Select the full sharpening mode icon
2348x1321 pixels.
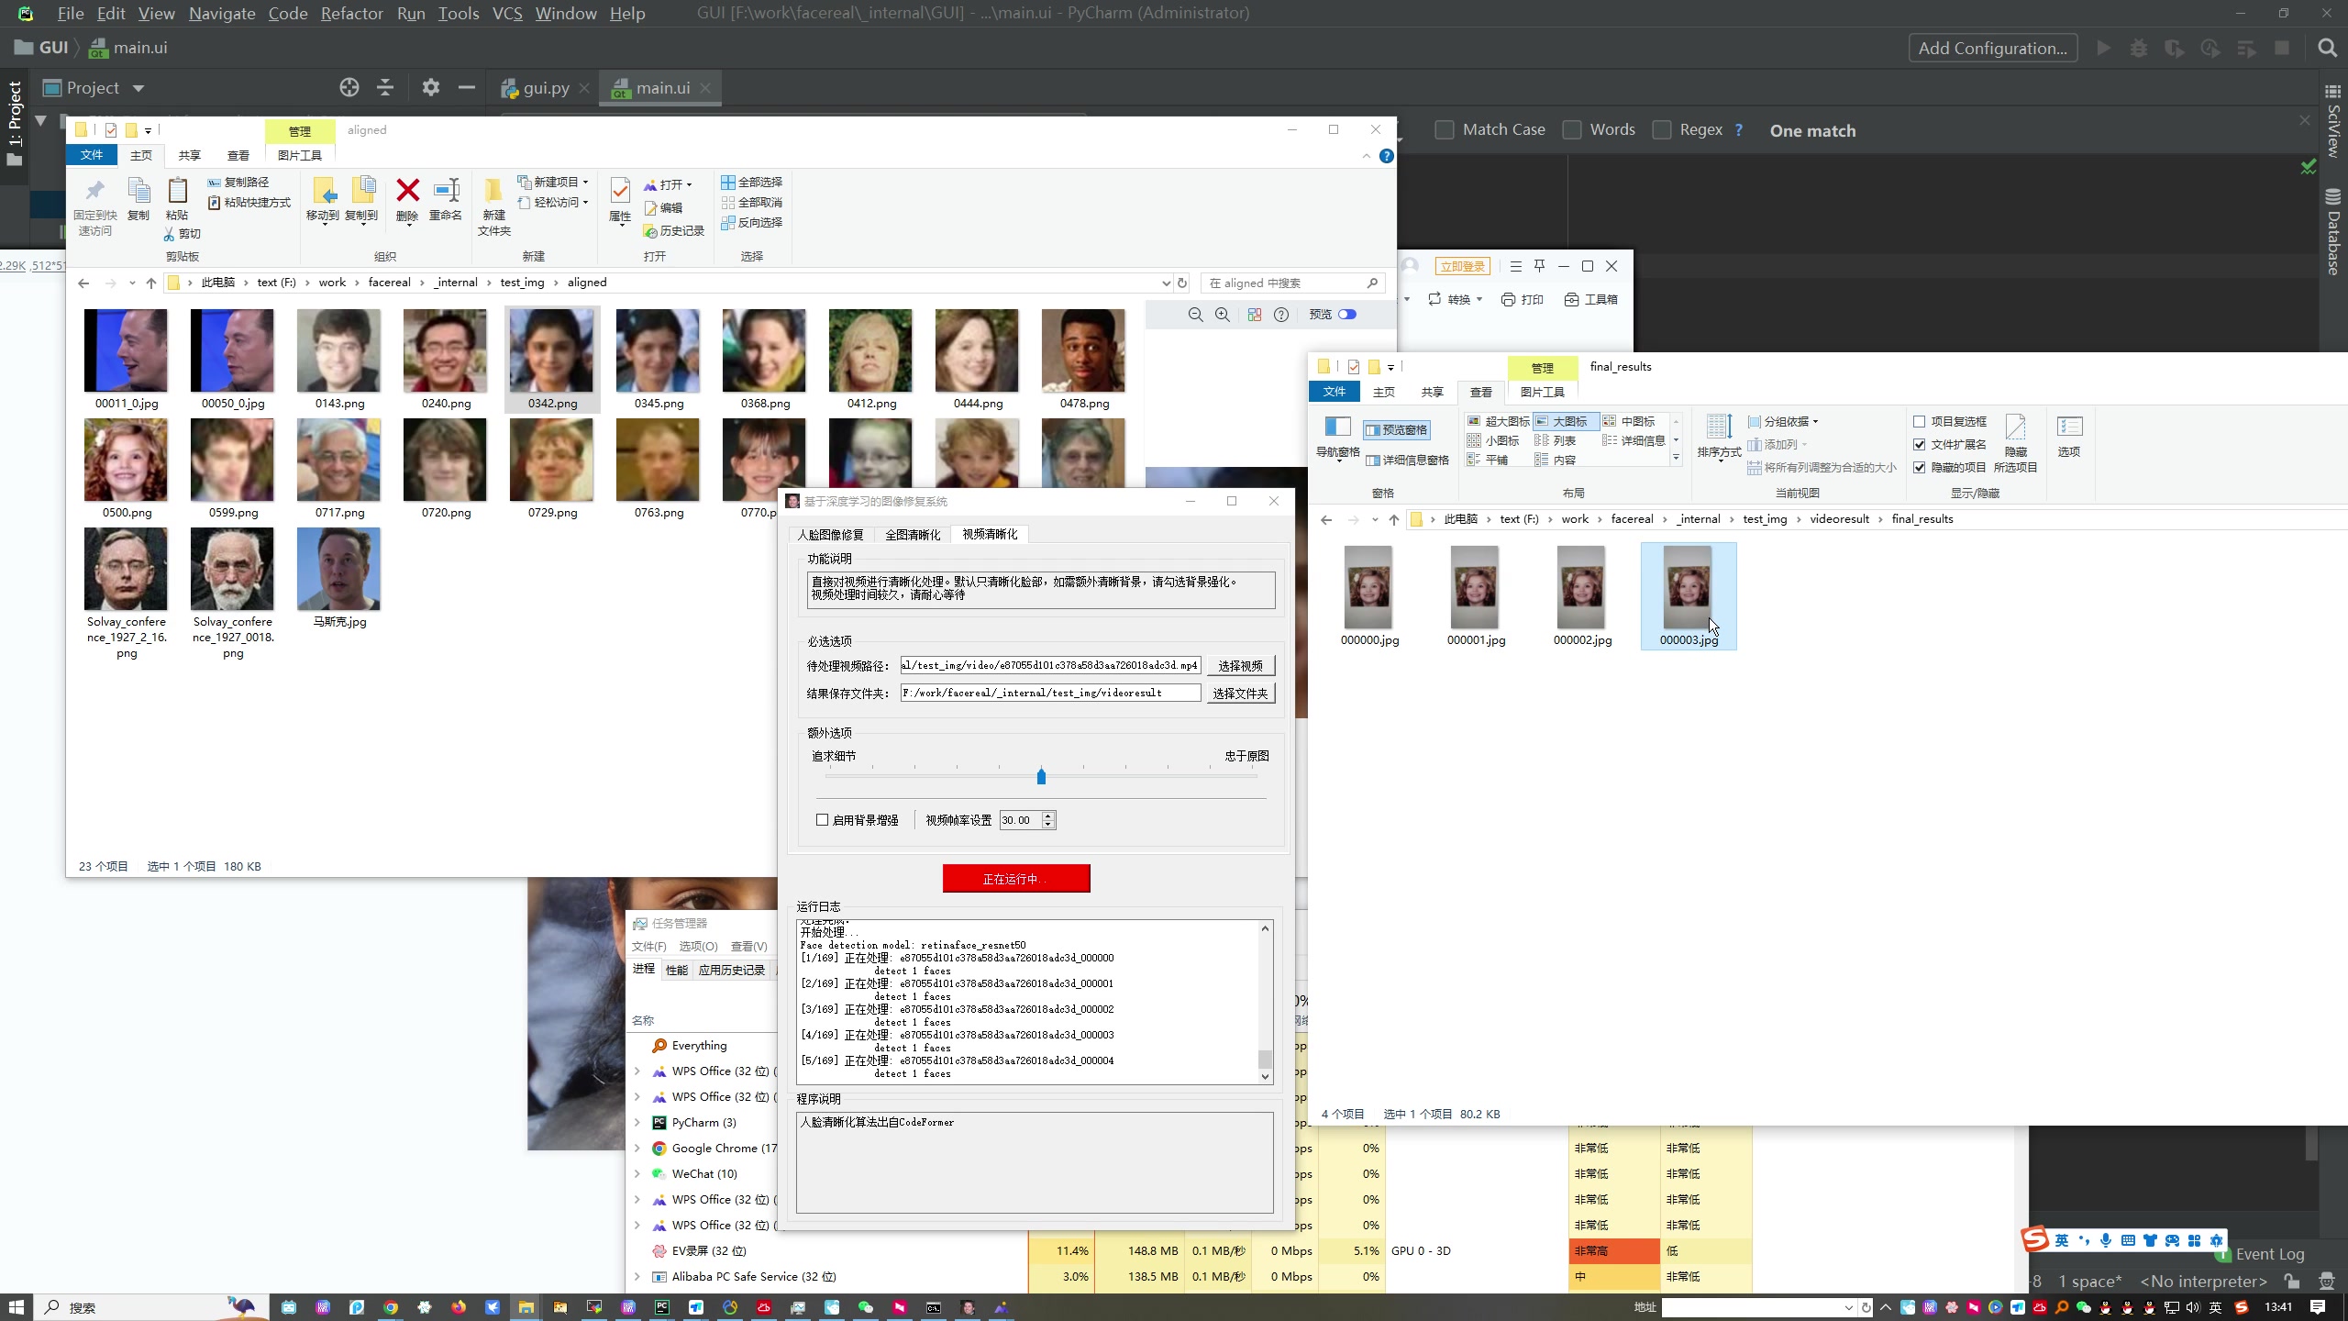point(911,532)
